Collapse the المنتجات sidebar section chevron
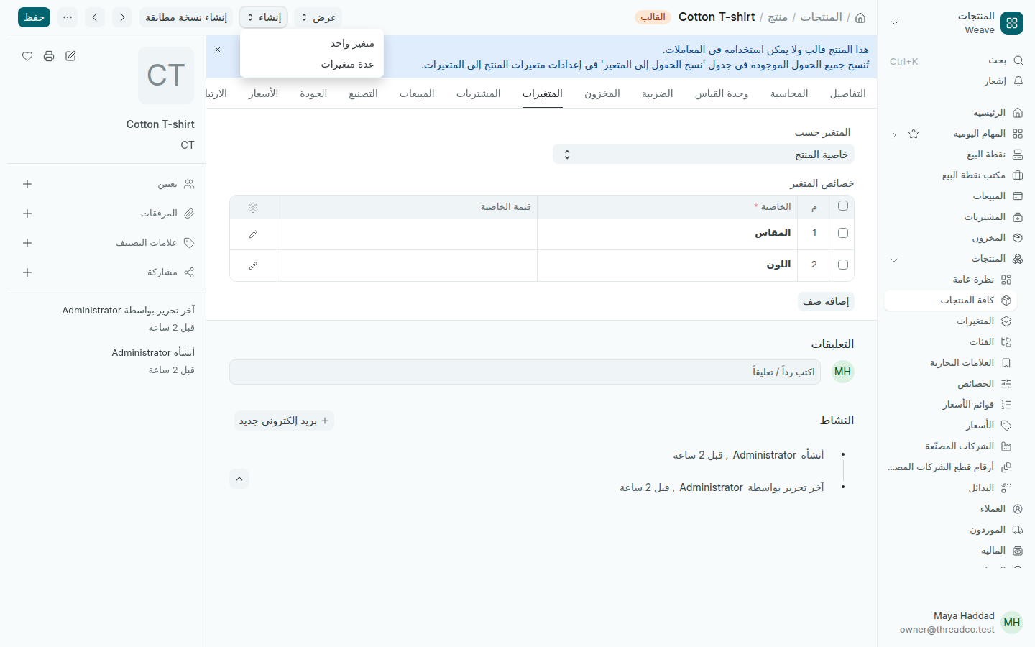This screenshot has height=647, width=1035. [x=894, y=260]
